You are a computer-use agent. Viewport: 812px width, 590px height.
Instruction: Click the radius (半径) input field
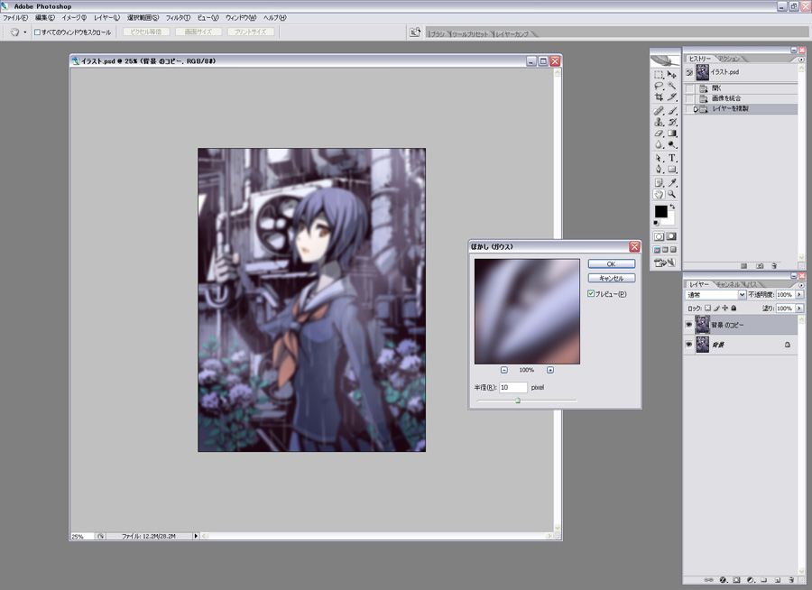point(512,387)
